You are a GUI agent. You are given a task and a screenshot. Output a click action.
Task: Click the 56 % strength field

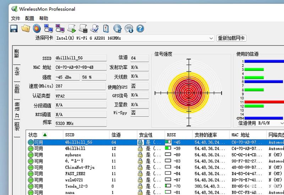[x=94, y=77]
